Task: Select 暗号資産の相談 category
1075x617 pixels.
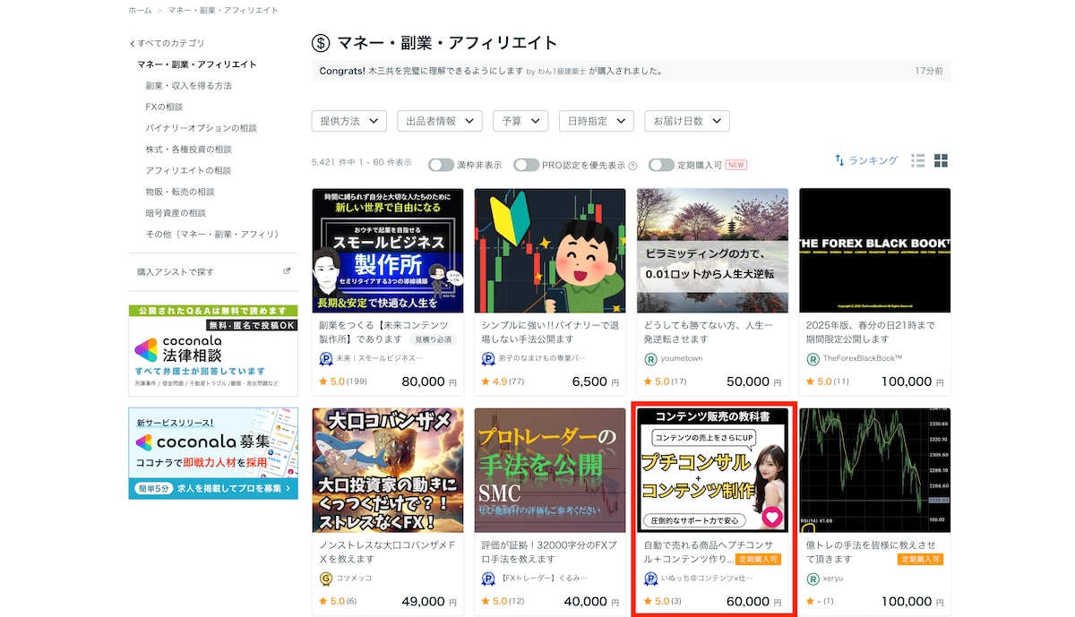Action: tap(176, 213)
